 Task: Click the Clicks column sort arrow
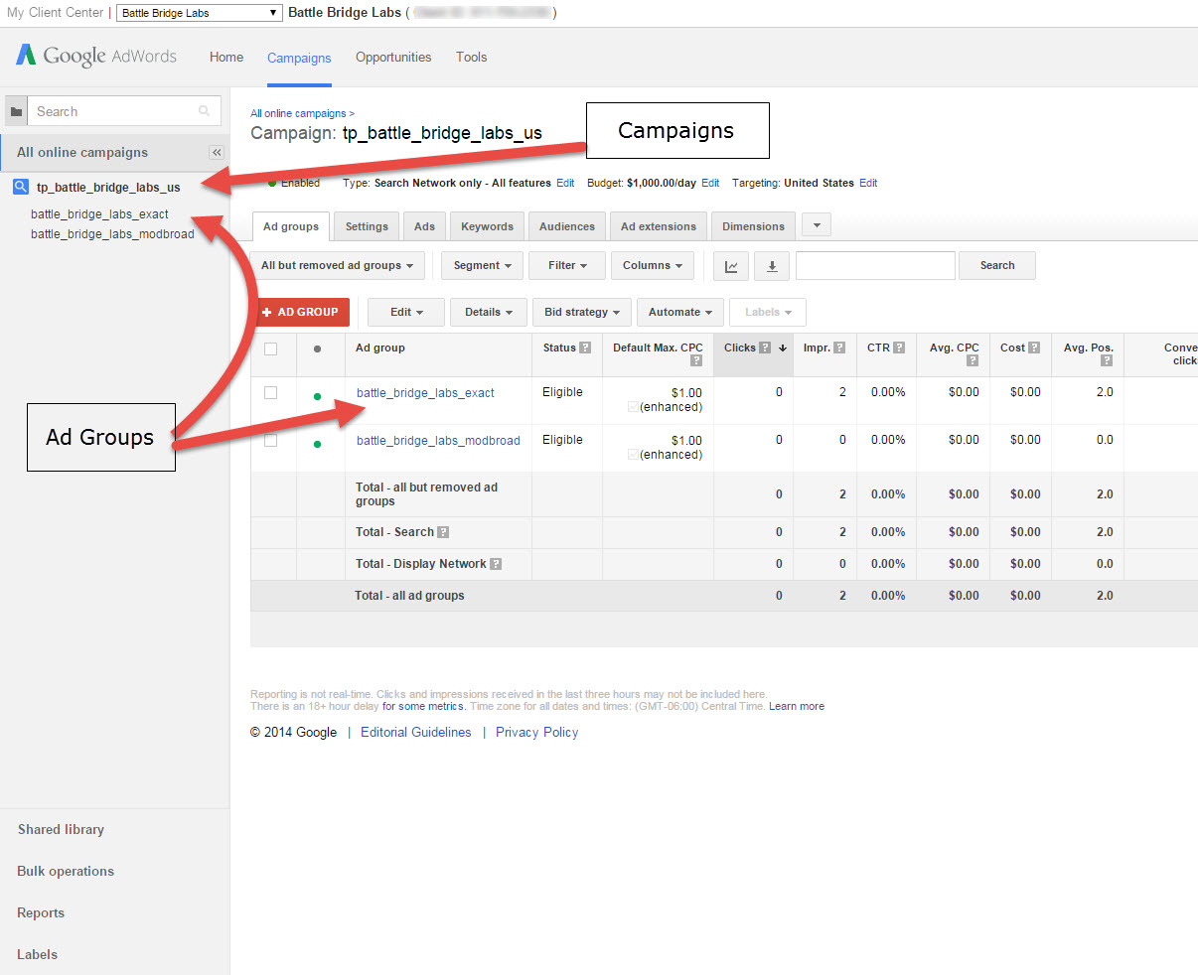[783, 348]
